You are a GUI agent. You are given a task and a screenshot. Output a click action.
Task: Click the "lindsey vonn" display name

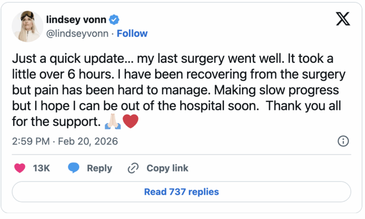pos(77,20)
